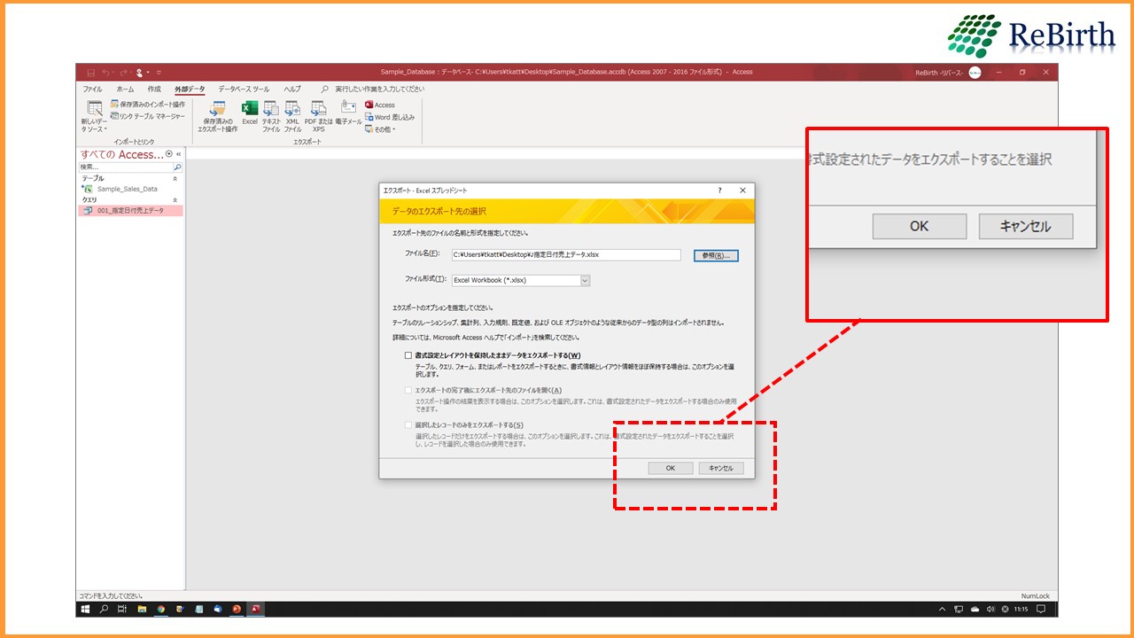Click the navigation pane 検索 box

(x=126, y=167)
